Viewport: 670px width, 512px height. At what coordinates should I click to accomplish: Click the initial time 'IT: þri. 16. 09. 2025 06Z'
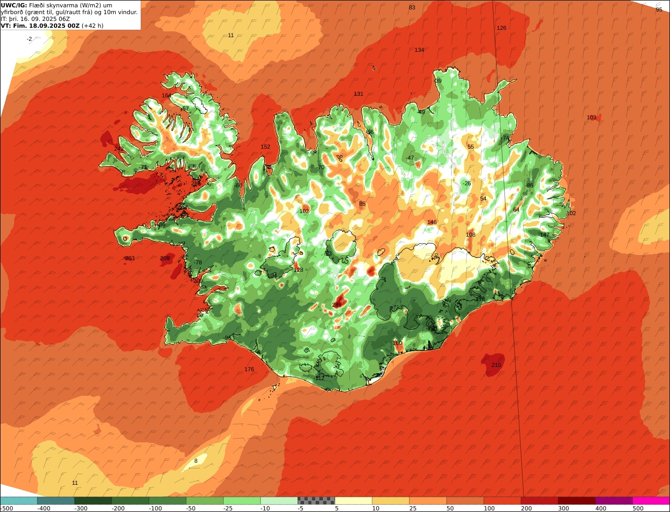pos(36,18)
